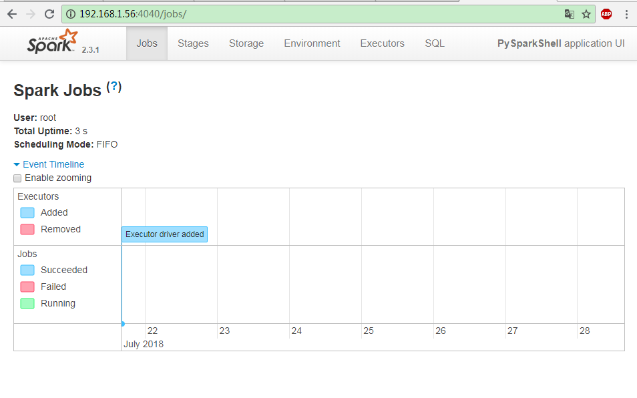This screenshot has height=398, width=637.
Task: Click the browser forward arrow
Action: (31, 14)
